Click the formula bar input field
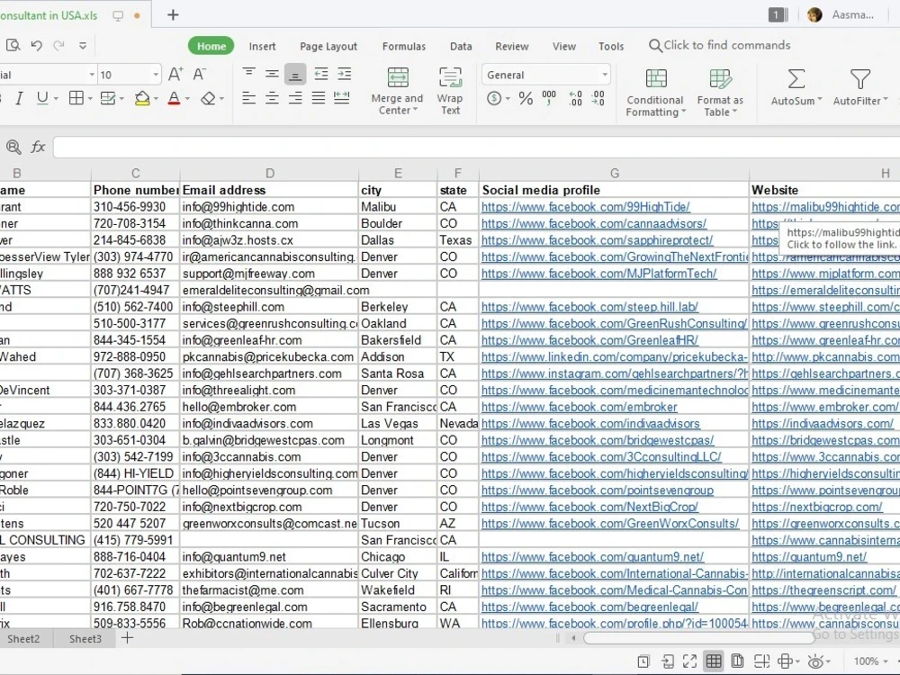Viewport: 900px width, 675px height. 476,148
